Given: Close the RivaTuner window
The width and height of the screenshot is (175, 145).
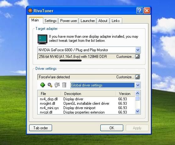Looking at the screenshot, I should click(x=147, y=11).
